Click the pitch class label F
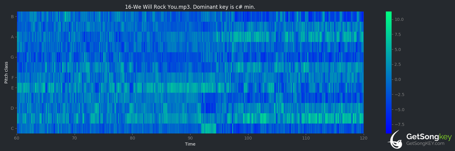The image size is (455, 151). pyautogui.click(x=12, y=78)
